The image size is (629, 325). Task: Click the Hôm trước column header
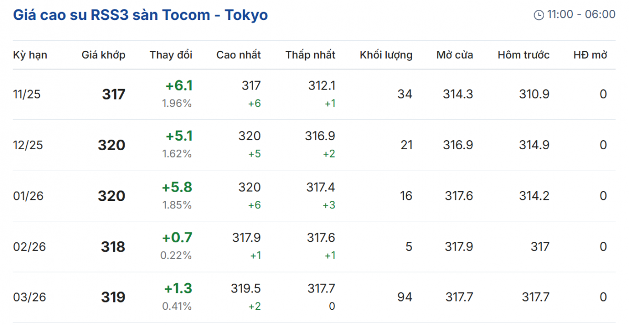pos(524,55)
